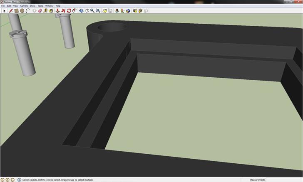The image size is (303, 182).
Task: Activate the Push/Pull tool
Action: click(x=57, y=11)
